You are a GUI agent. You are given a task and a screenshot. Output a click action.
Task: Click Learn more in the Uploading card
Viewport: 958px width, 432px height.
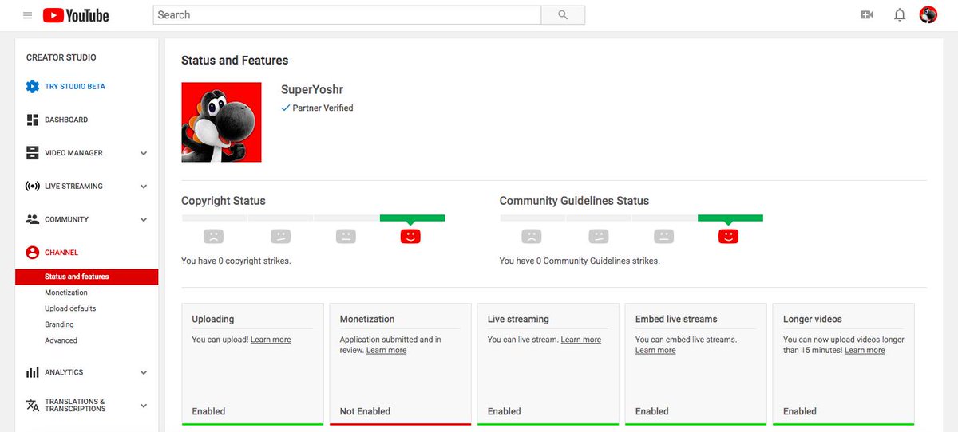pos(271,340)
